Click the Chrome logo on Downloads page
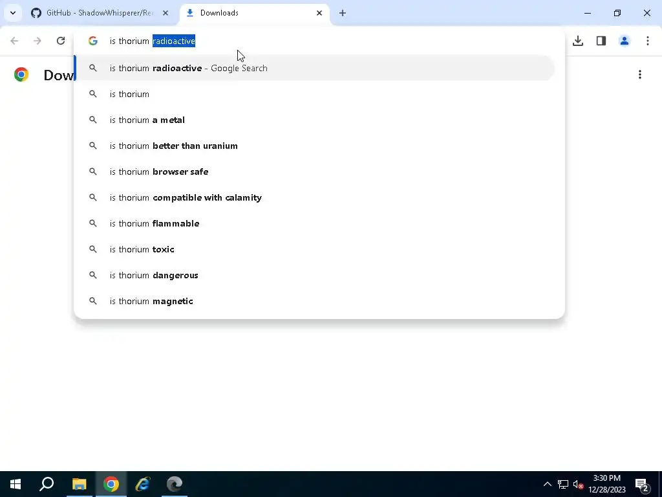Image resolution: width=662 pixels, height=497 pixels. [x=21, y=74]
